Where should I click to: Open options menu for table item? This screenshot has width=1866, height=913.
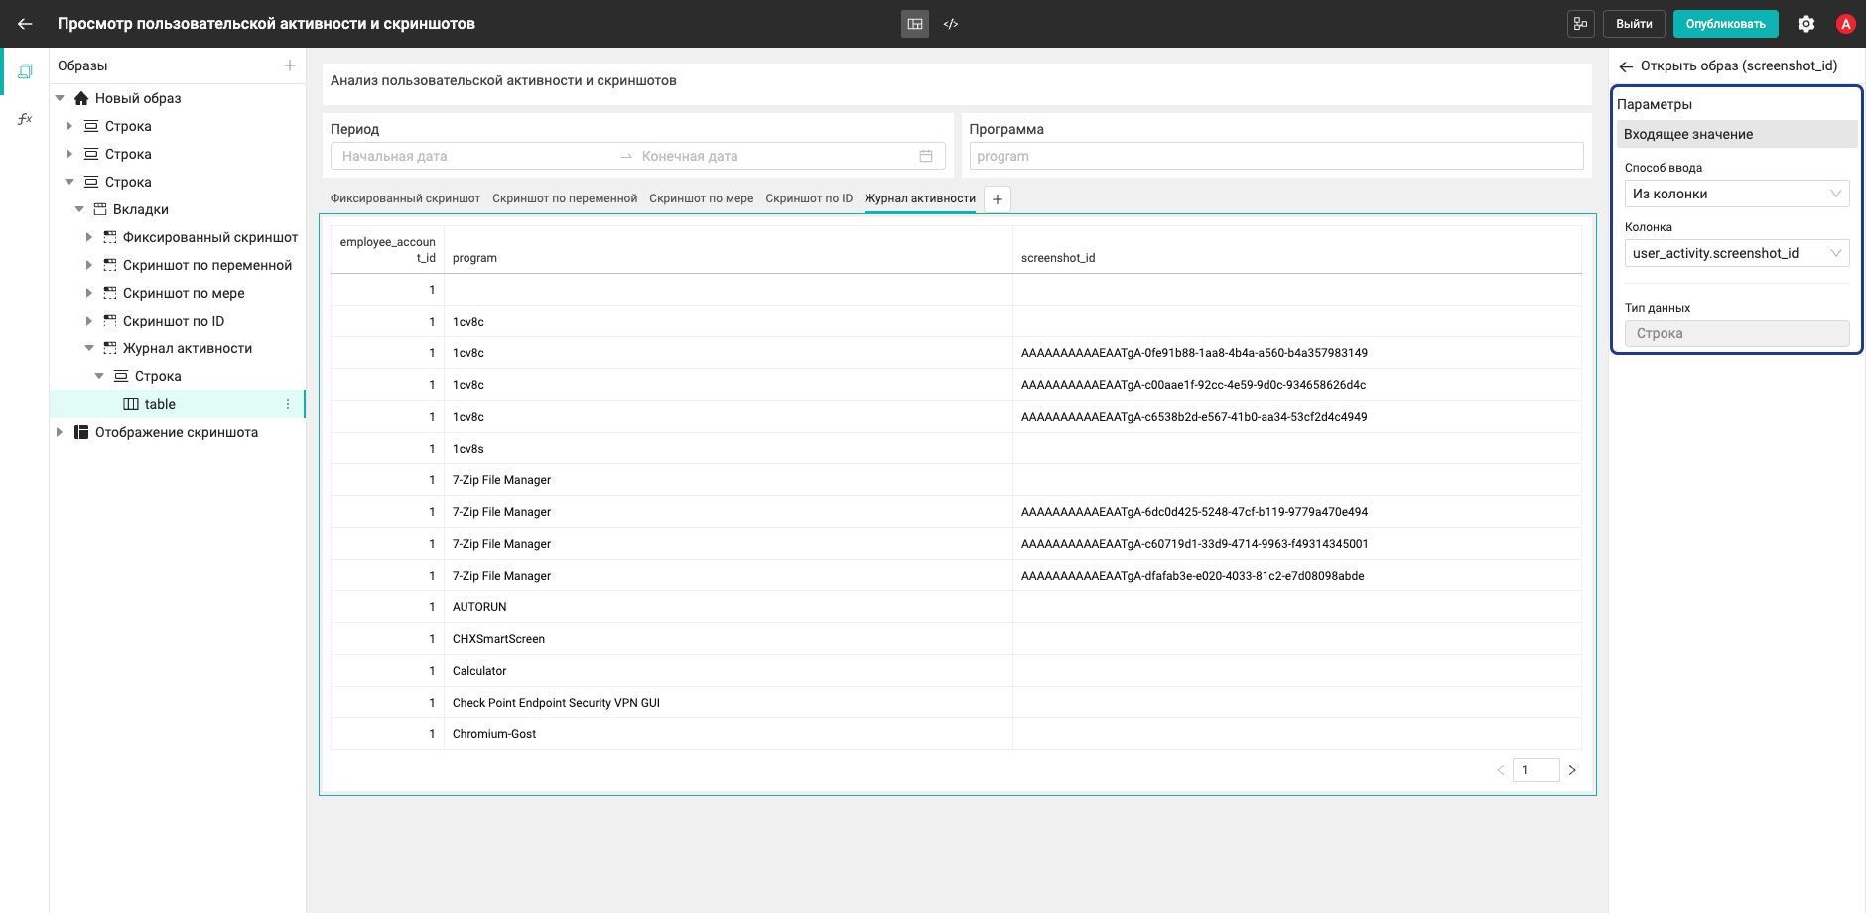[288, 404]
